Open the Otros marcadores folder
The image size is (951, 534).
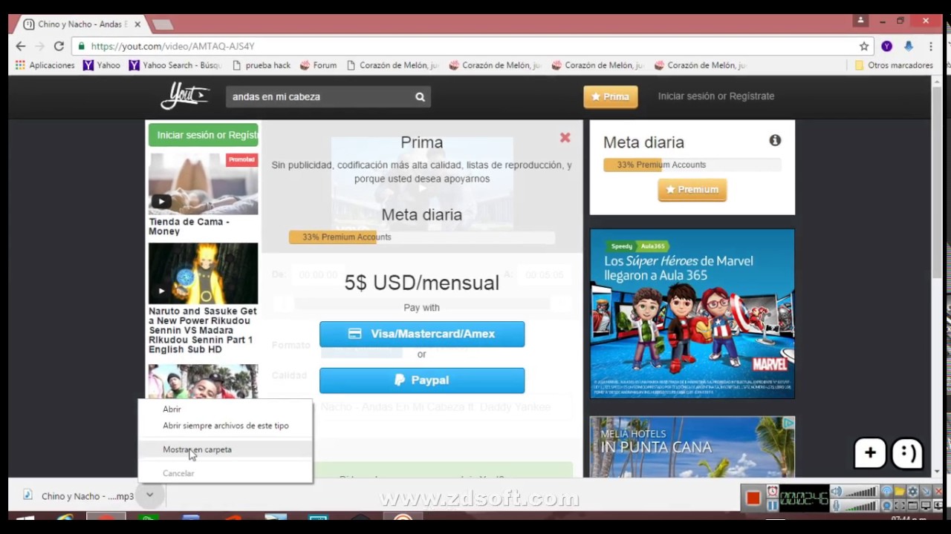pyautogui.click(x=894, y=65)
